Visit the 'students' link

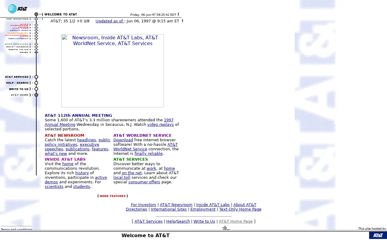coord(82,186)
